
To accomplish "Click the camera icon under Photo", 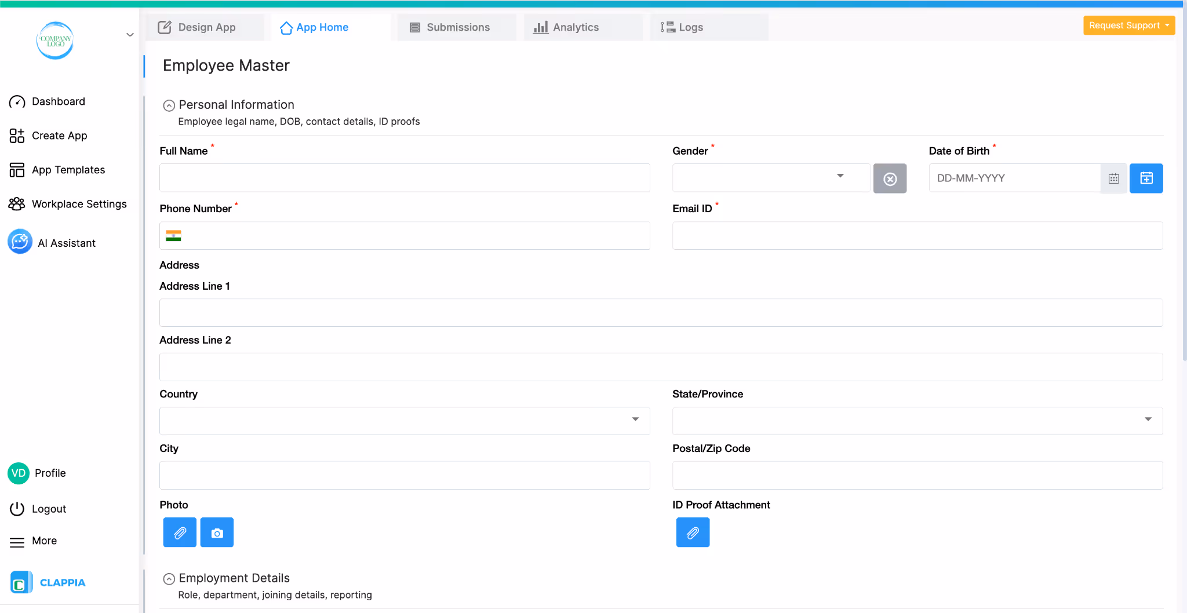I will [217, 532].
